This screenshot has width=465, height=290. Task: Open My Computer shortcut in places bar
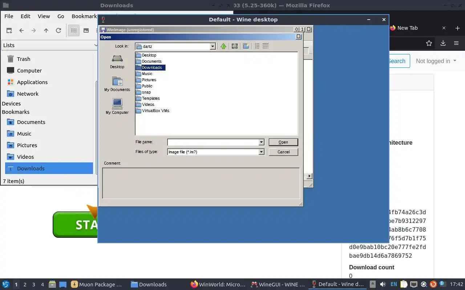[117, 107]
